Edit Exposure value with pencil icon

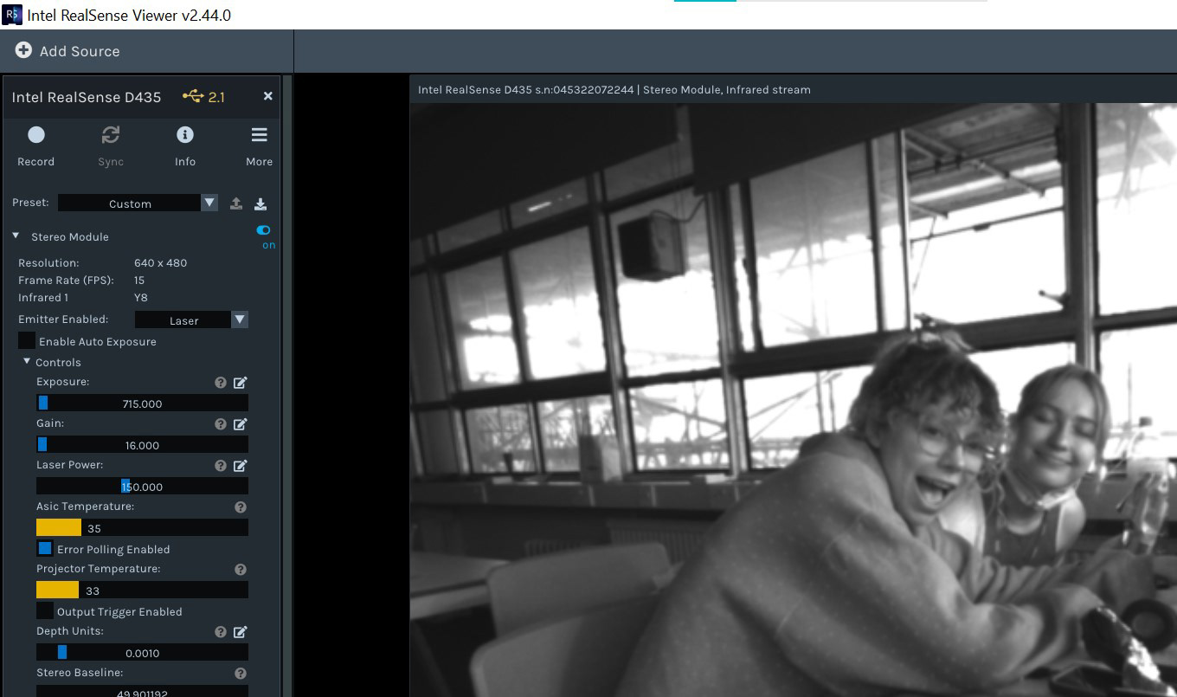tap(241, 382)
